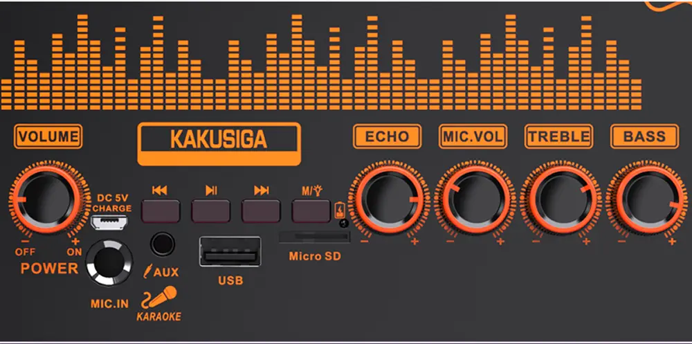This screenshot has width=692, height=344.
Task: Click the USB port
Action: (x=230, y=252)
